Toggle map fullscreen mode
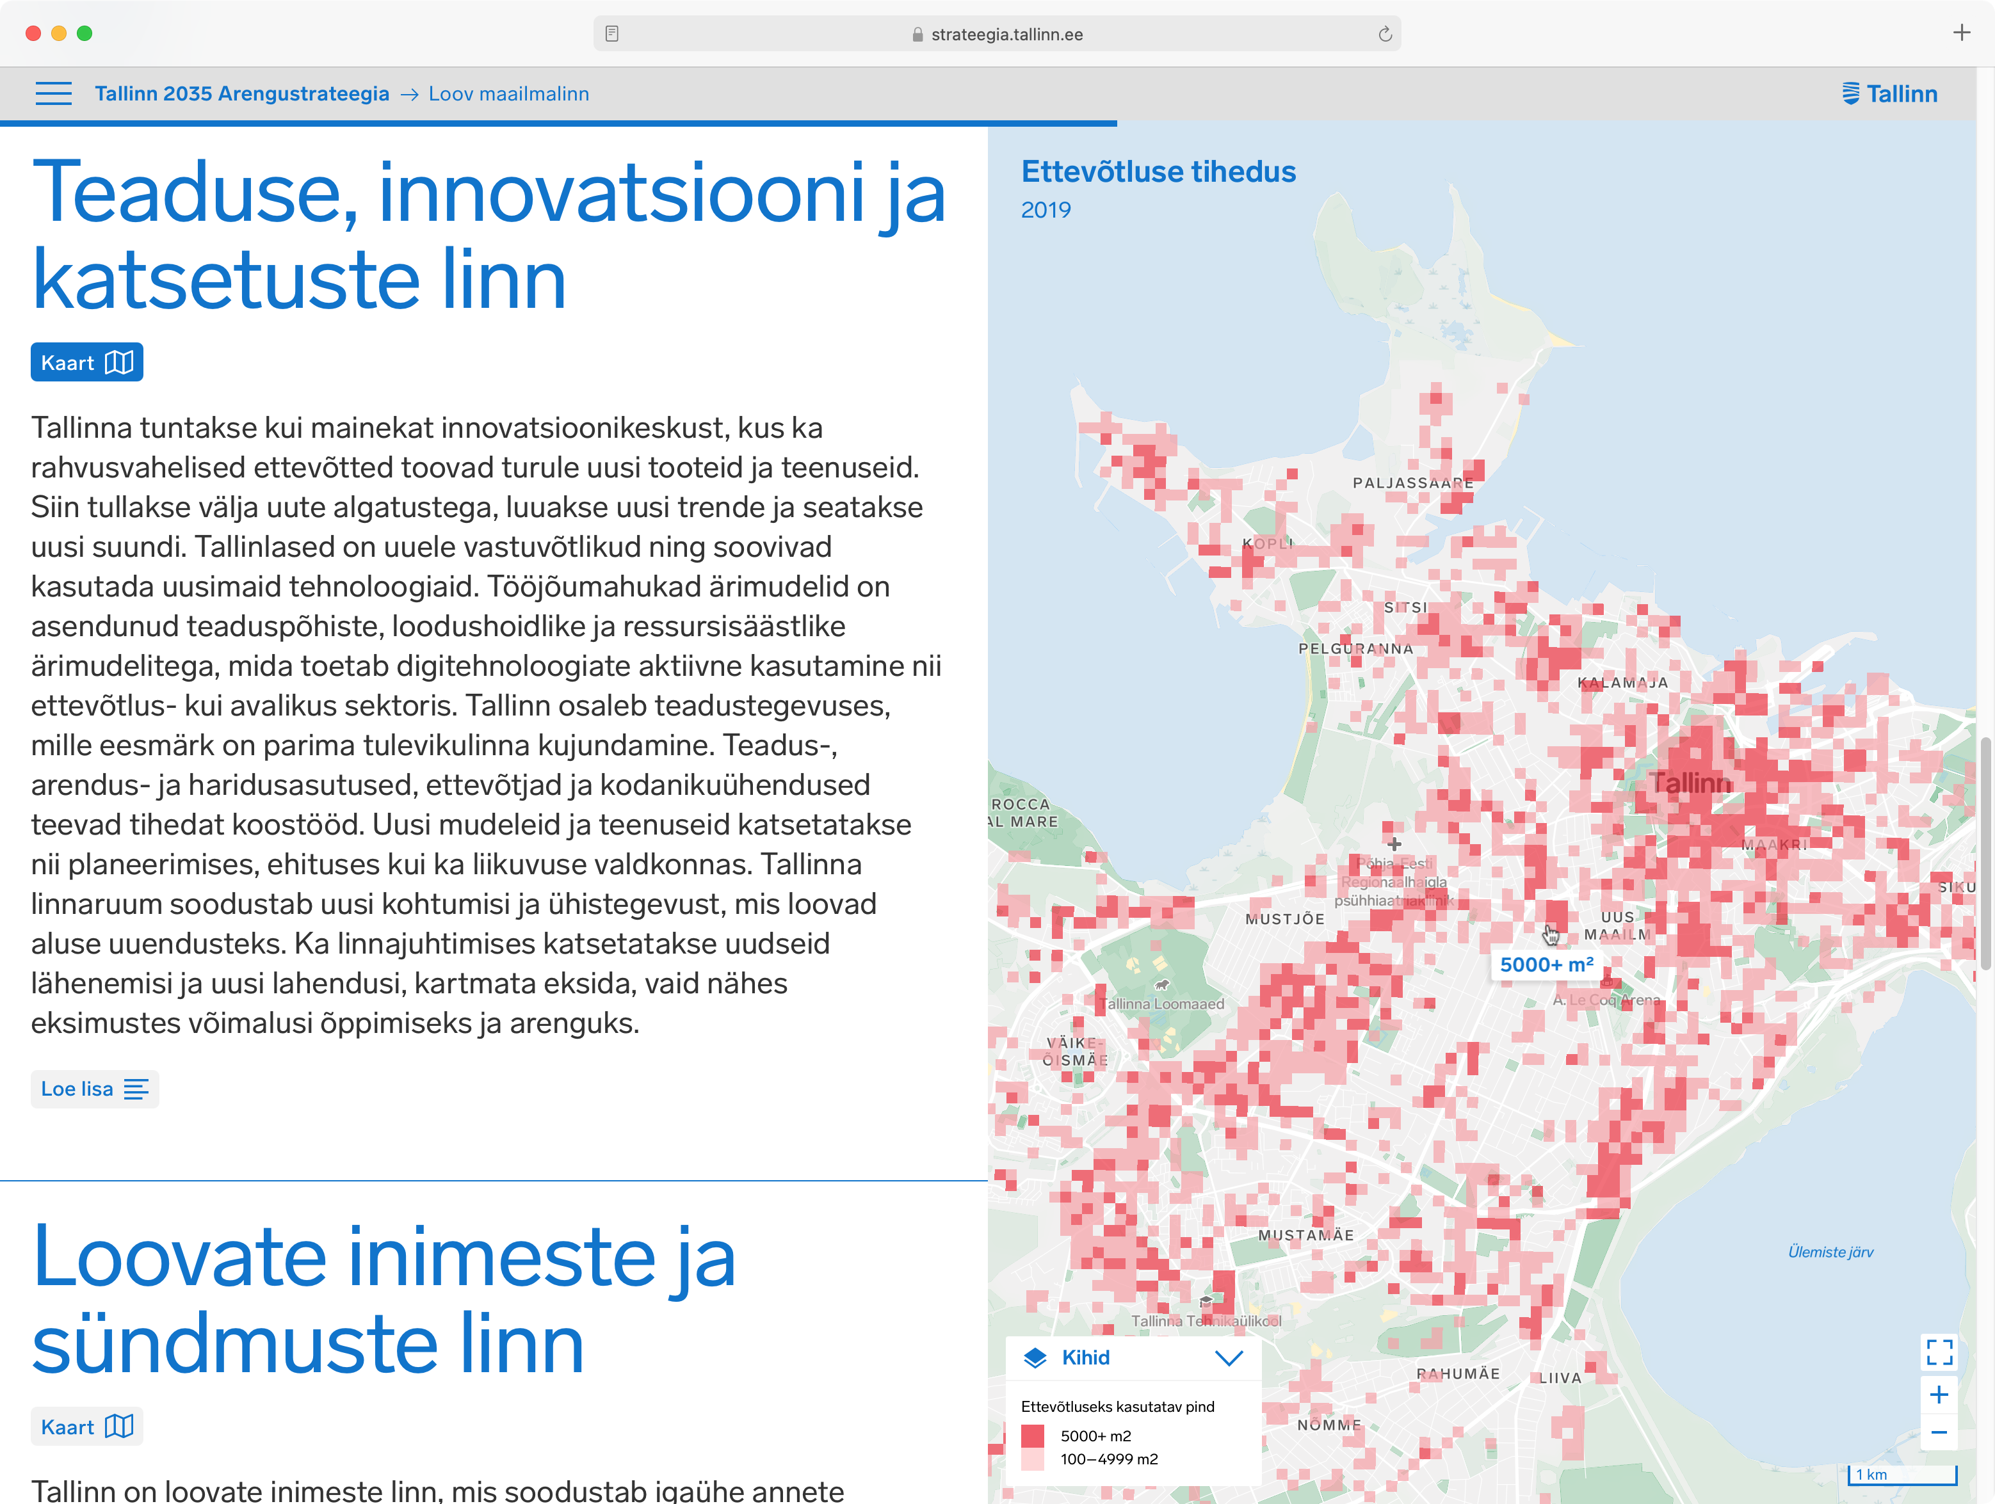Viewport: 1995px width, 1504px height. pos(1940,1352)
